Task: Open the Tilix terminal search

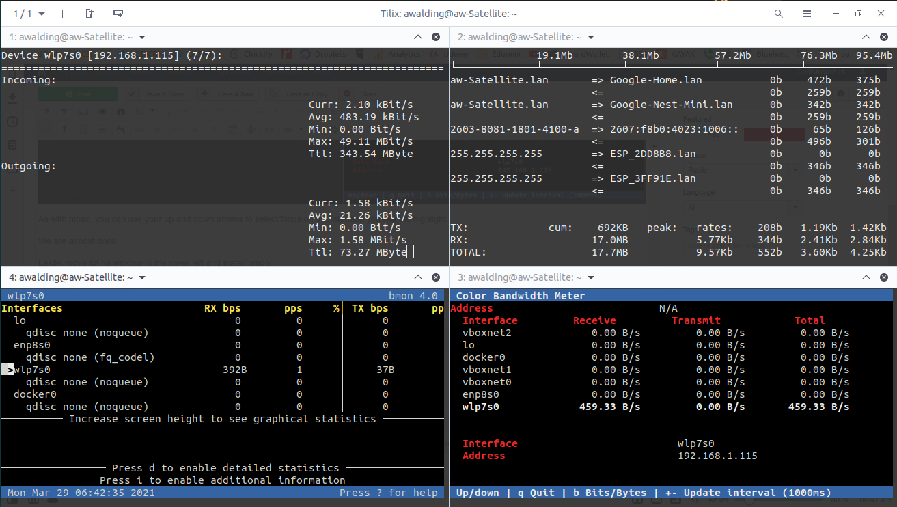Action: pos(779,14)
